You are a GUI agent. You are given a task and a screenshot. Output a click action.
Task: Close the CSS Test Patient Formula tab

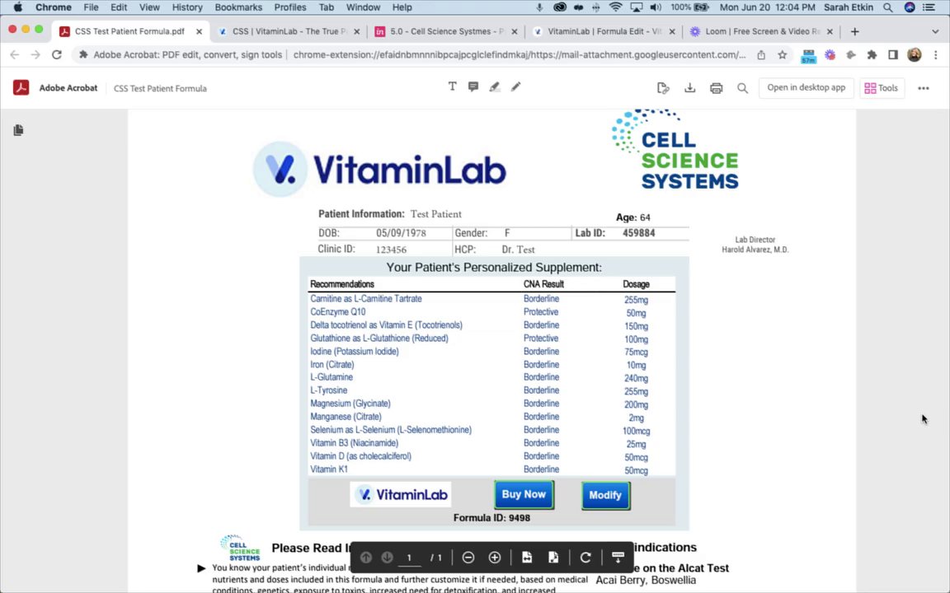click(x=199, y=31)
